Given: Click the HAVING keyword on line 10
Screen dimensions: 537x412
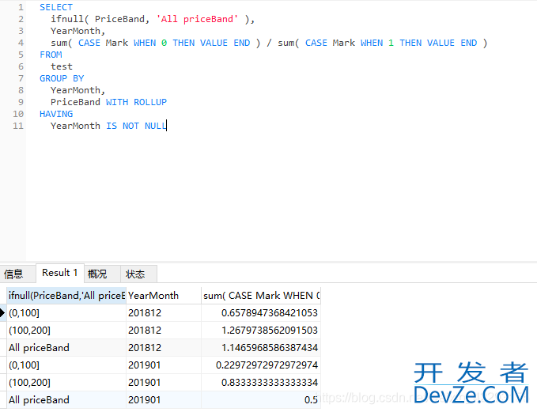Looking at the screenshot, I should (56, 114).
